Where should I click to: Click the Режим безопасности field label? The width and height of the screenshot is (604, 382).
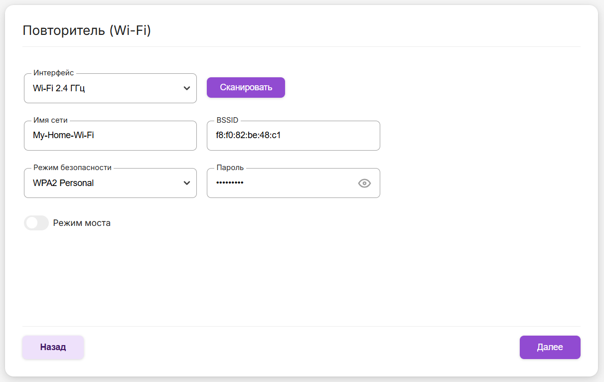coord(72,168)
